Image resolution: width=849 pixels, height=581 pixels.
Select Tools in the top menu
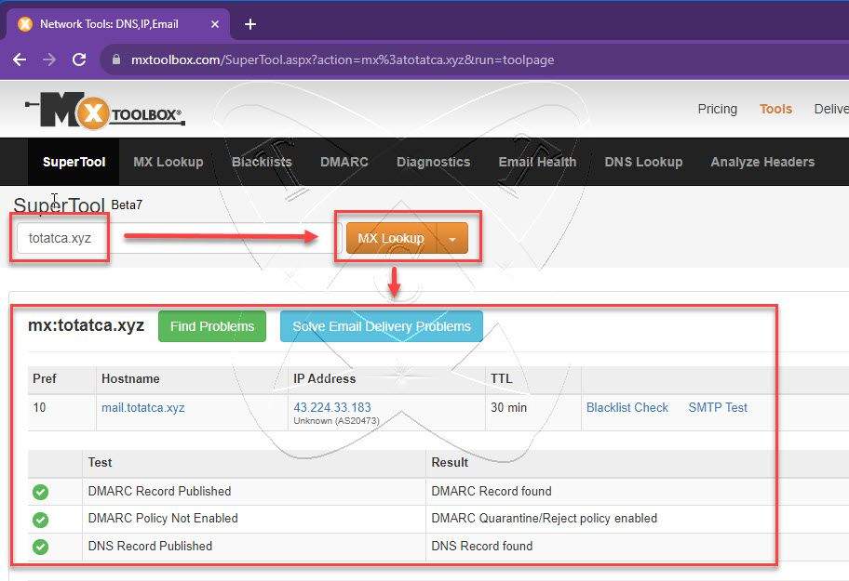(x=775, y=109)
